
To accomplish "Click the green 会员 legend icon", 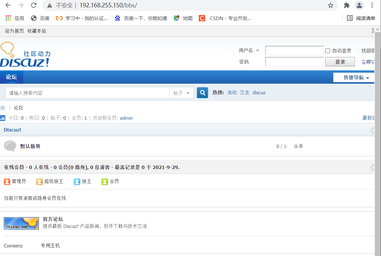I will click(105, 182).
